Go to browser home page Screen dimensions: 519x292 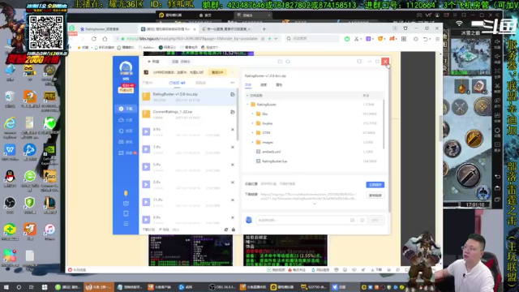tap(105, 39)
